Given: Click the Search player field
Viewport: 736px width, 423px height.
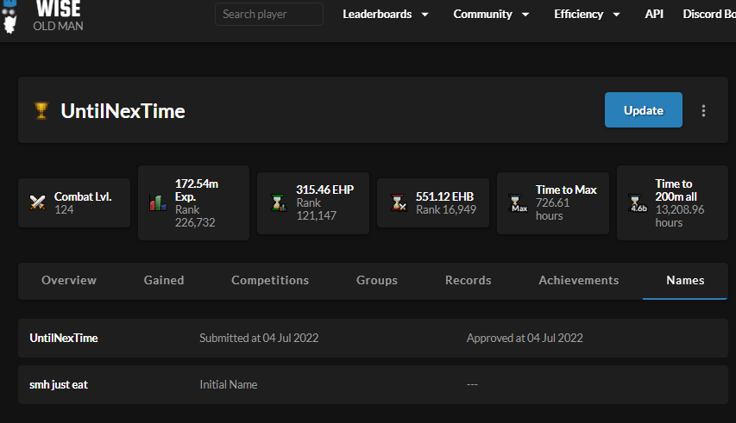Looking at the screenshot, I should click(269, 14).
